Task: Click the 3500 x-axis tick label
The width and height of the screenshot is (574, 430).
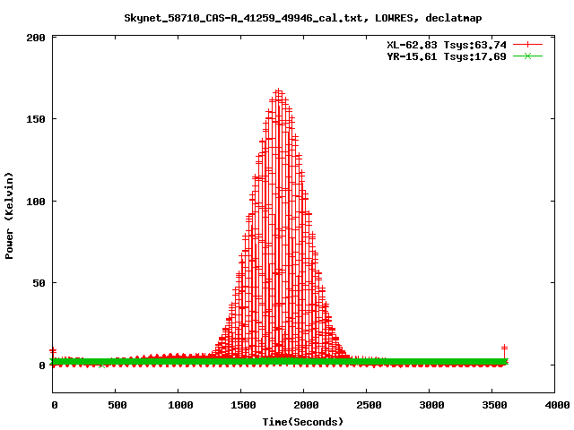Action: tap(494, 405)
